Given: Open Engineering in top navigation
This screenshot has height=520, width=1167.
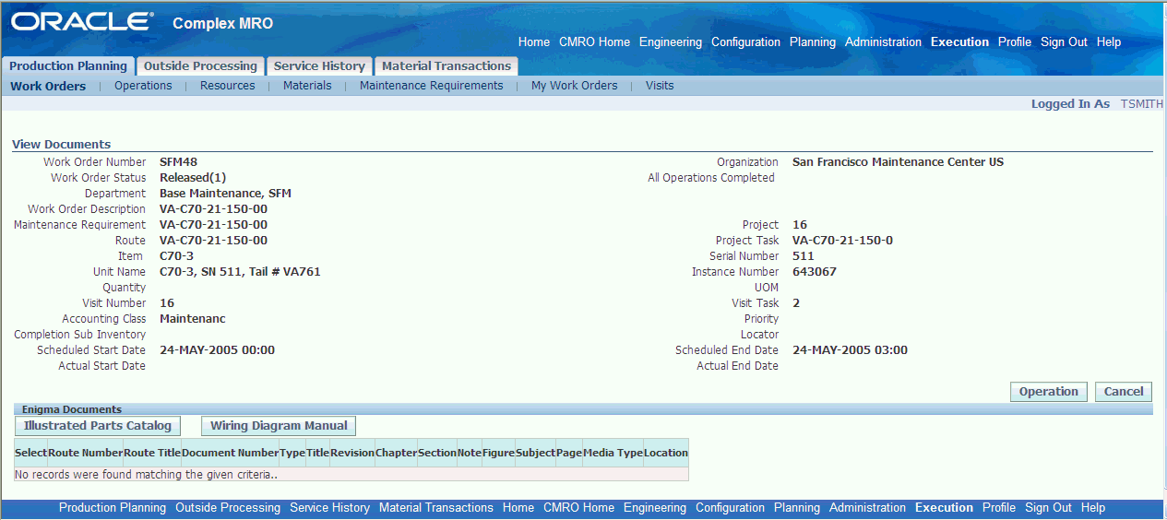Looking at the screenshot, I should coord(671,42).
